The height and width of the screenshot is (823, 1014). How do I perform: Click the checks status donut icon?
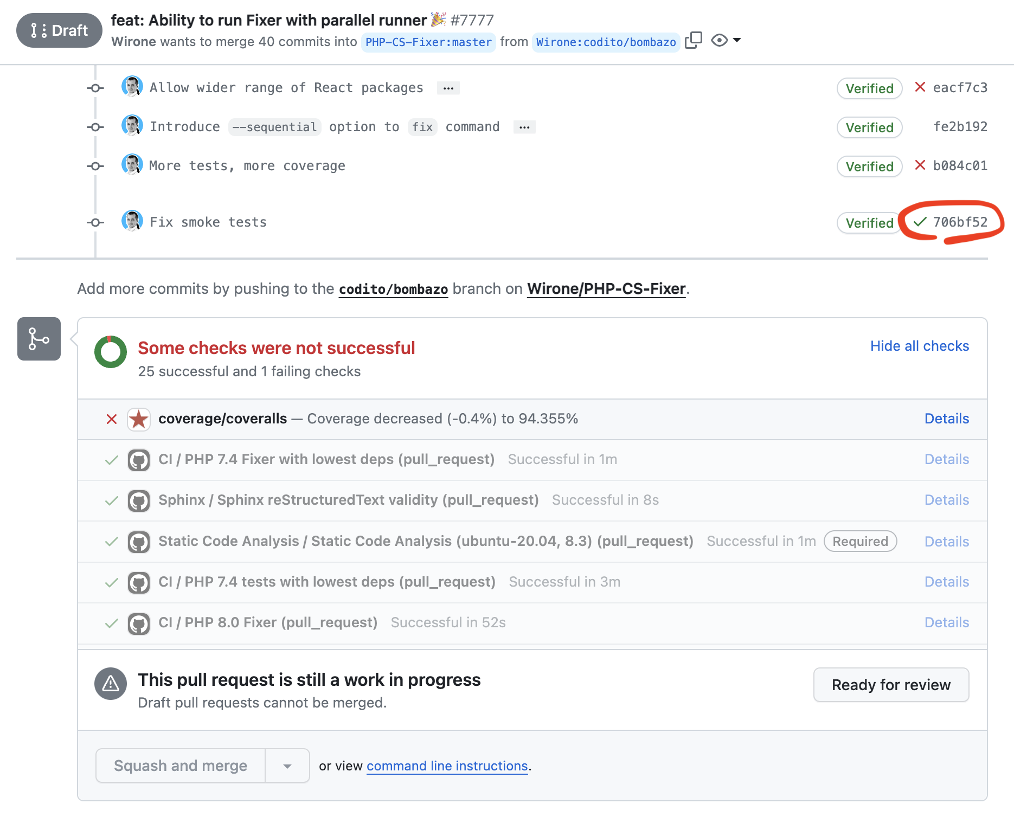tap(111, 352)
